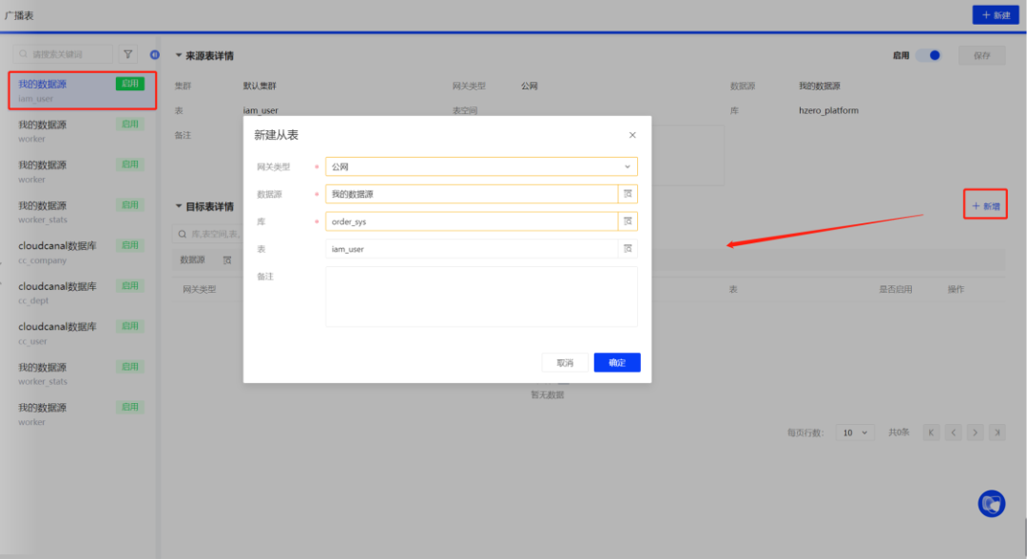Open the filter funnel icon

[128, 54]
